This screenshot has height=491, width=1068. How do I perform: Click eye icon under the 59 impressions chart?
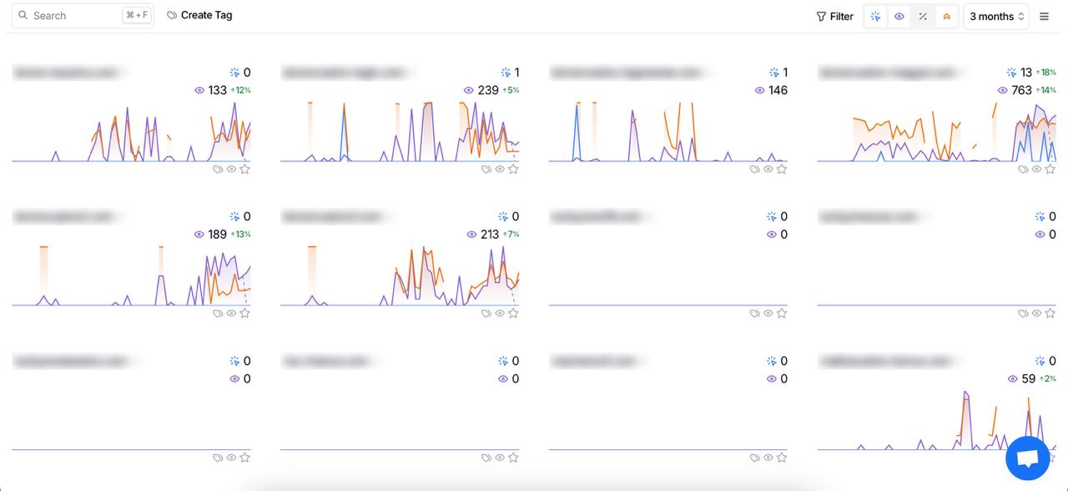1037,458
